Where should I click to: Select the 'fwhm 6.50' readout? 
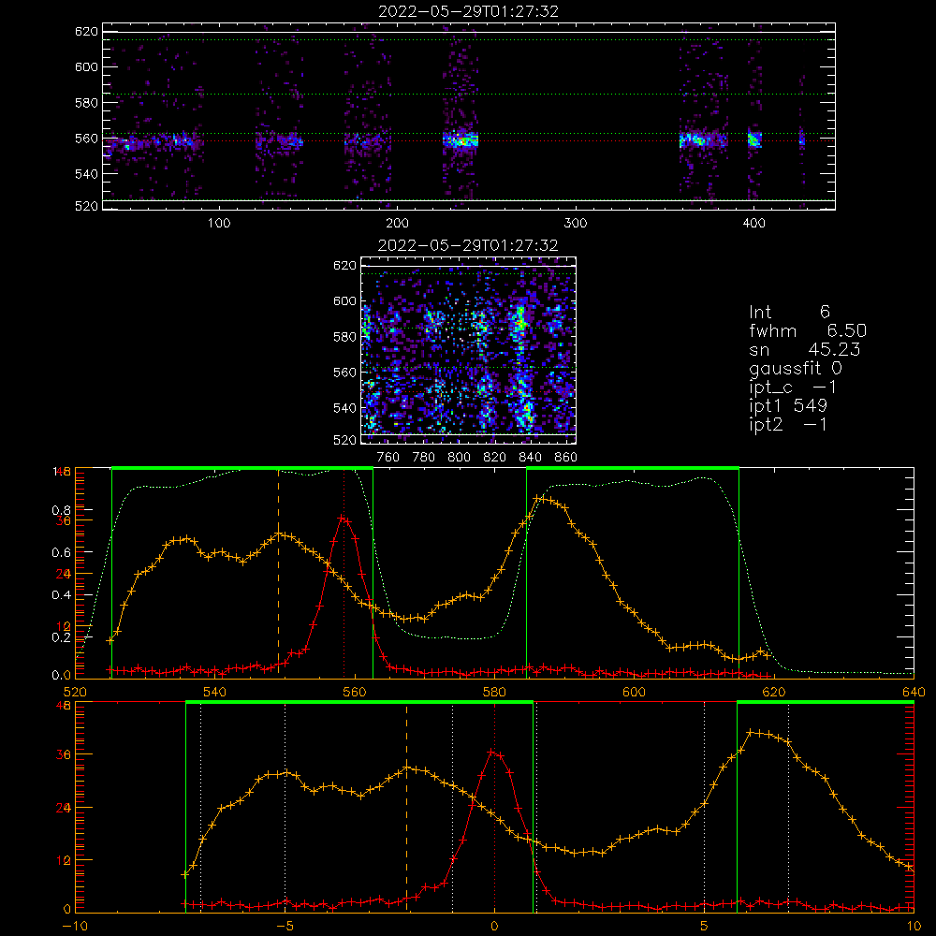[x=808, y=330]
